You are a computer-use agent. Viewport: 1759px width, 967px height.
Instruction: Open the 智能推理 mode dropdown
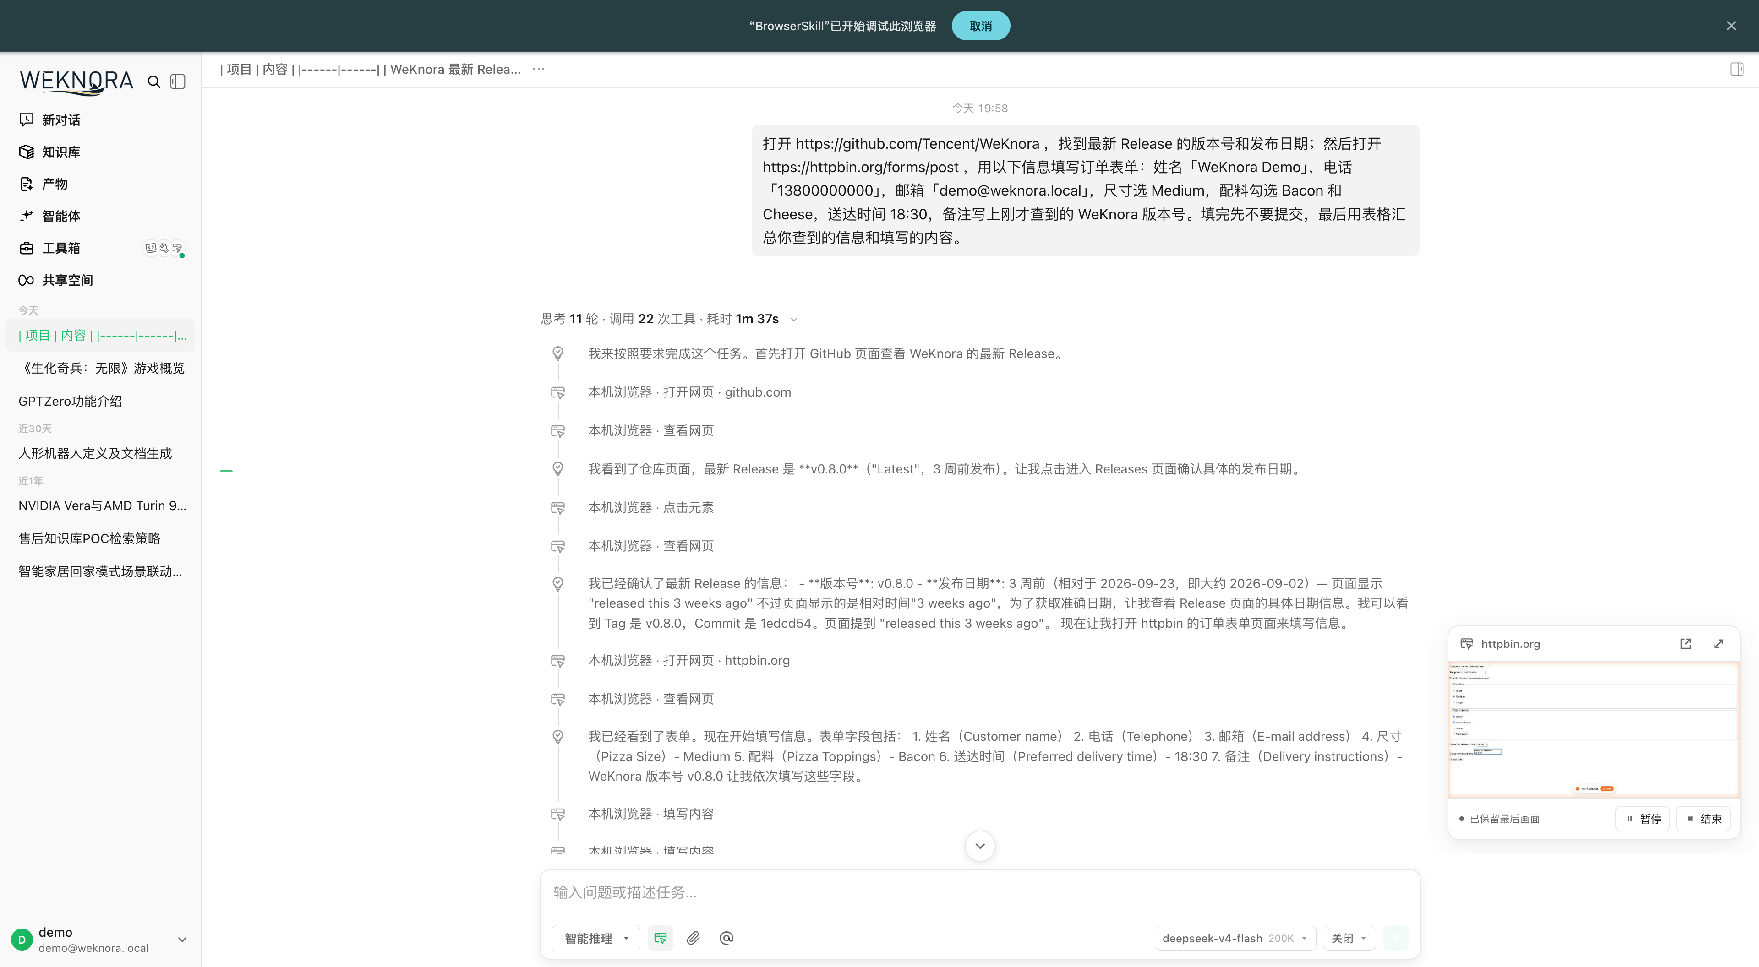click(595, 938)
